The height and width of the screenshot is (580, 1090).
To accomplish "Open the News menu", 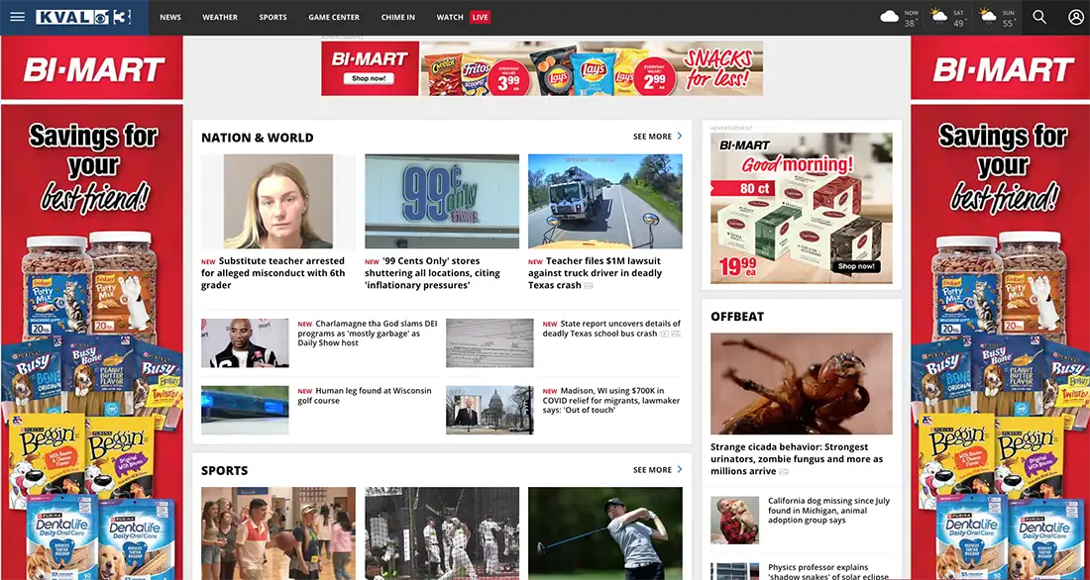I will 170,18.
